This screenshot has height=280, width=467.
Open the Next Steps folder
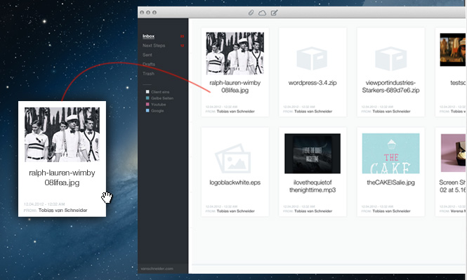point(154,46)
